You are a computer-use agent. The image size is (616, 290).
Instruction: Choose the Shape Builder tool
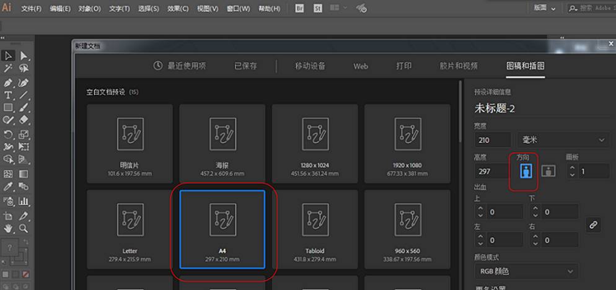point(8,159)
